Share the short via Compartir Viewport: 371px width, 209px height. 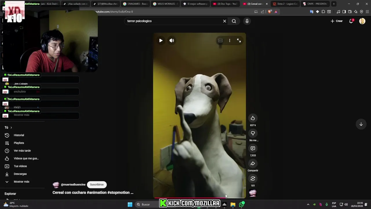pos(253,163)
